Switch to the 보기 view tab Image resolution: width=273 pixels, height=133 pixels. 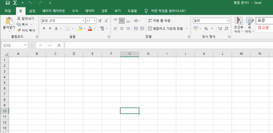point(118,11)
